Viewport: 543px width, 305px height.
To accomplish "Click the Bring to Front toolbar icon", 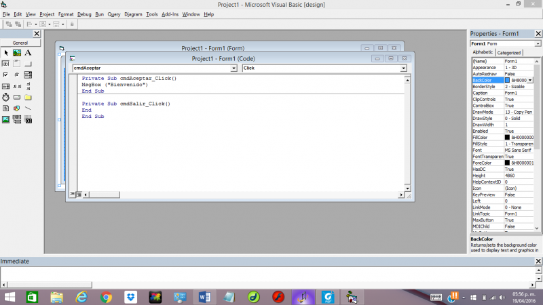I will click(x=9, y=24).
